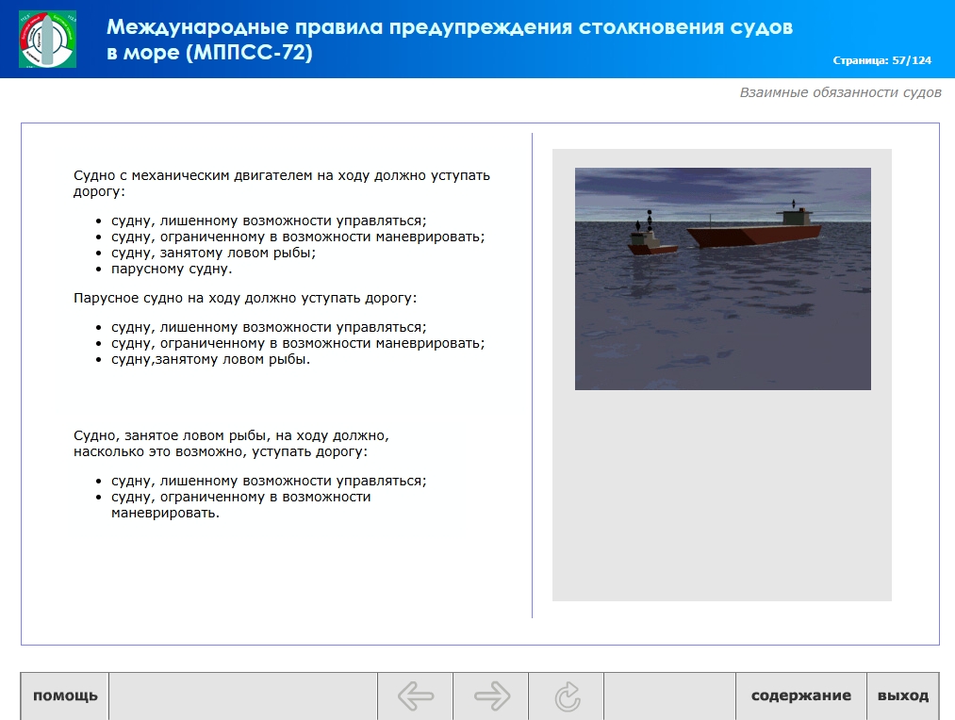
Task: Click the back arrow navigation icon
Action: 416,695
